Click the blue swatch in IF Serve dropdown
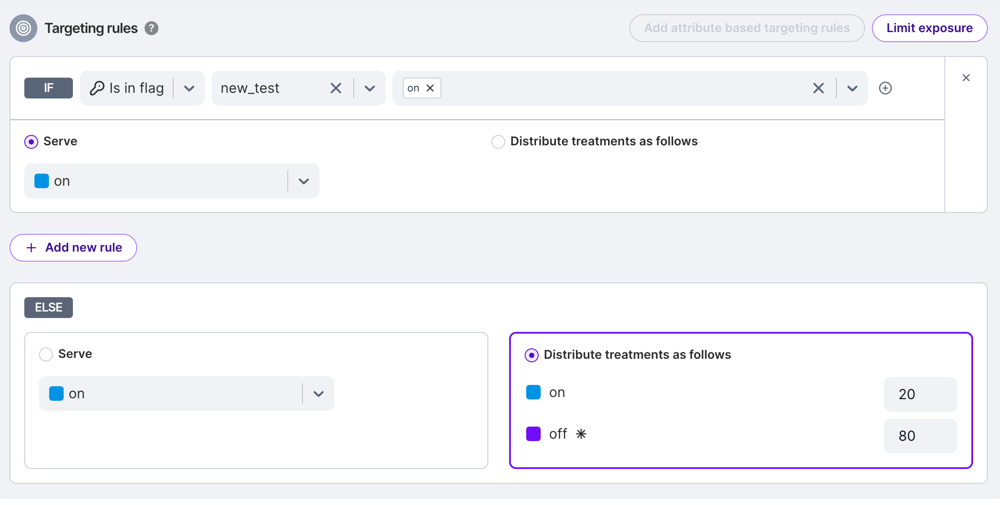Image resolution: width=1000 pixels, height=505 pixels. coord(42,181)
